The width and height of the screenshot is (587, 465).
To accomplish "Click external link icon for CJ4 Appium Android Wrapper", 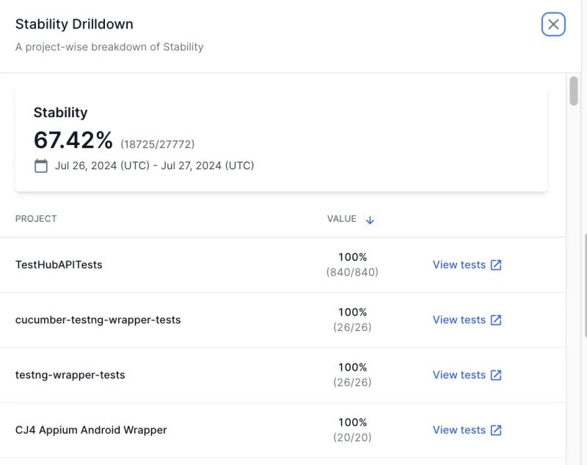I will point(496,430).
